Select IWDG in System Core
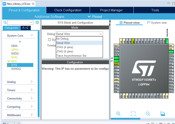 pyautogui.click(x=15, y=54)
